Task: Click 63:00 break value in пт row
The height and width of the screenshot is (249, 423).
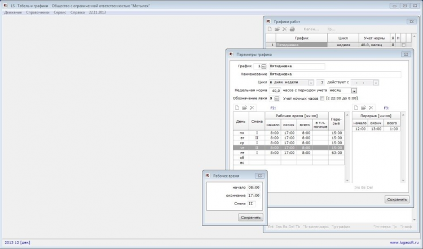Action: coord(336,153)
